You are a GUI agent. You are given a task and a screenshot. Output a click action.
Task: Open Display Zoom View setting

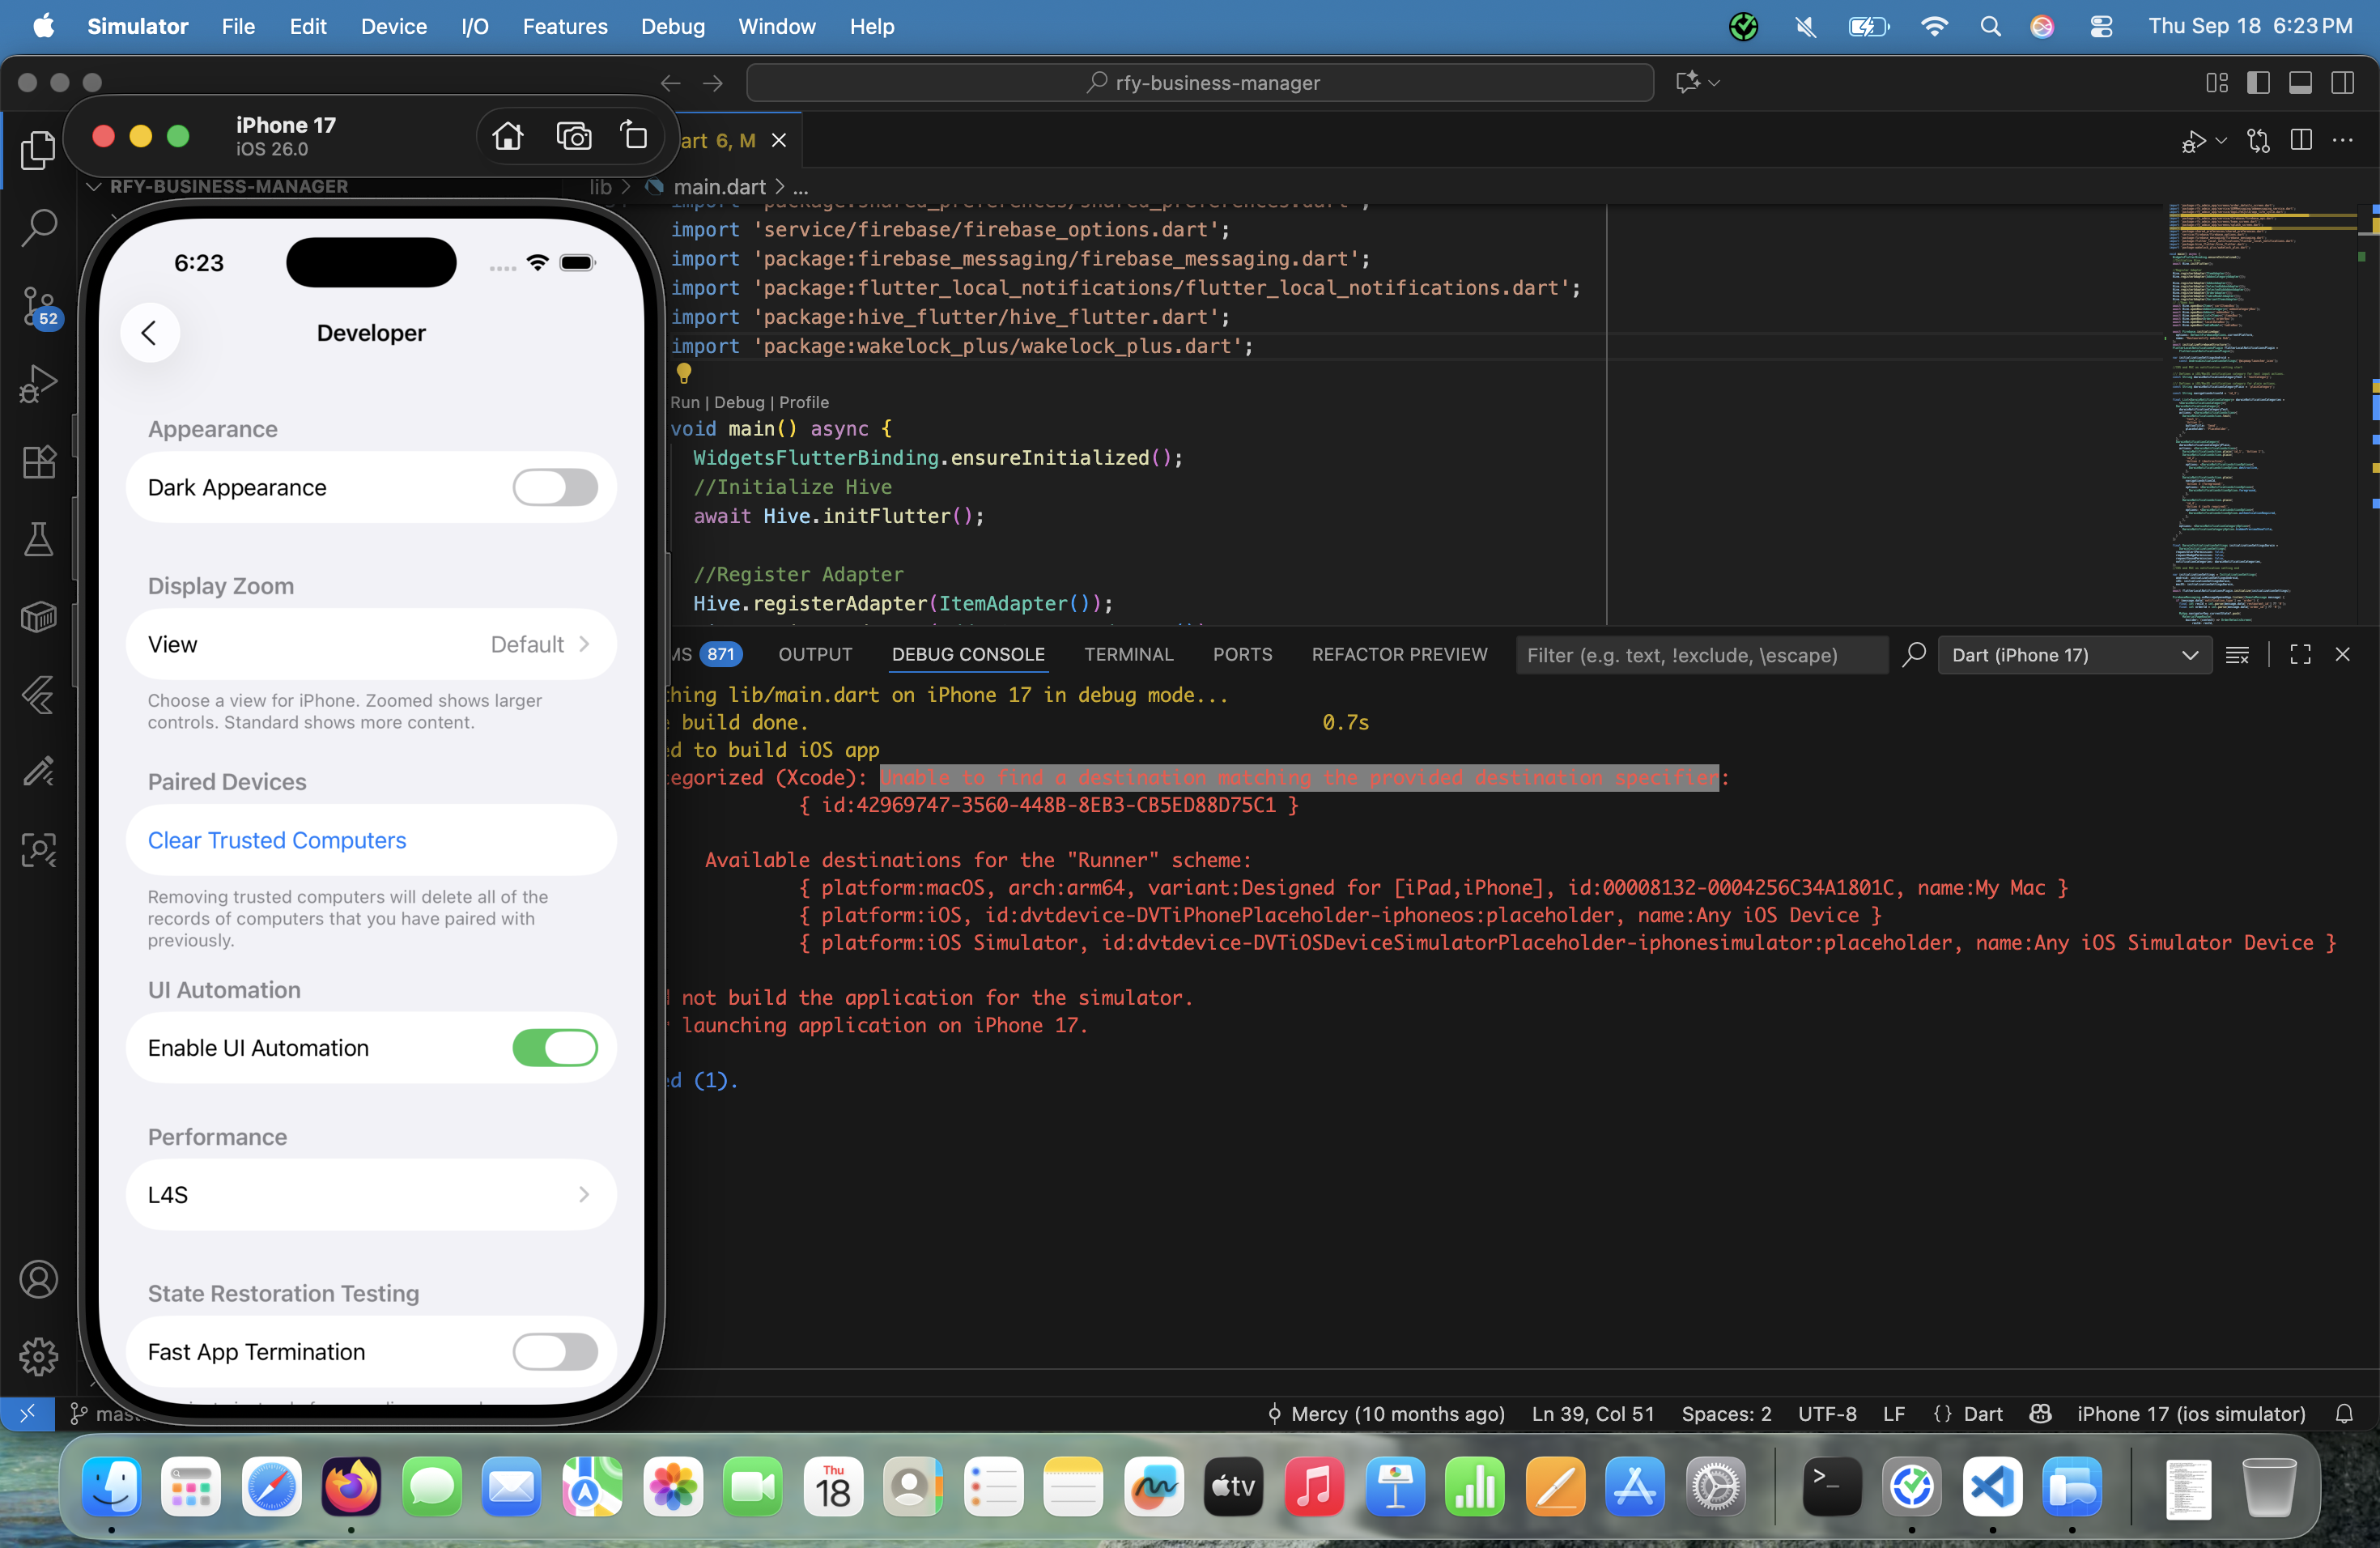pyautogui.click(x=371, y=645)
